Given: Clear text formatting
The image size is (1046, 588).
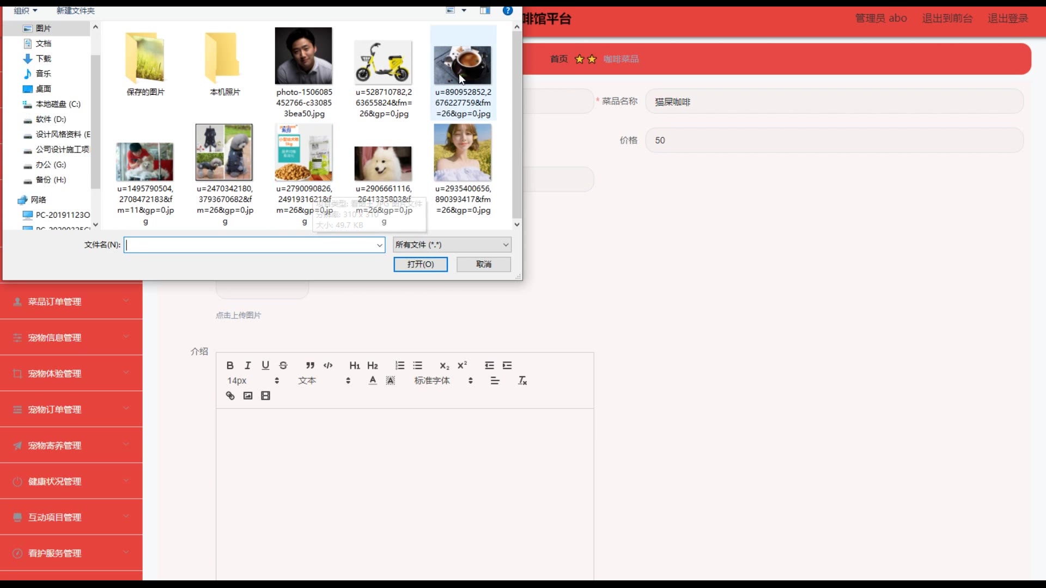Looking at the screenshot, I should (x=522, y=381).
